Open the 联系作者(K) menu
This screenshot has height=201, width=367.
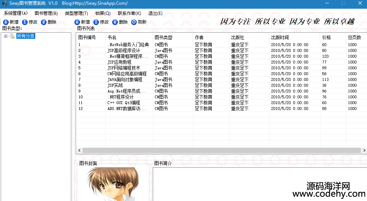coord(129,13)
